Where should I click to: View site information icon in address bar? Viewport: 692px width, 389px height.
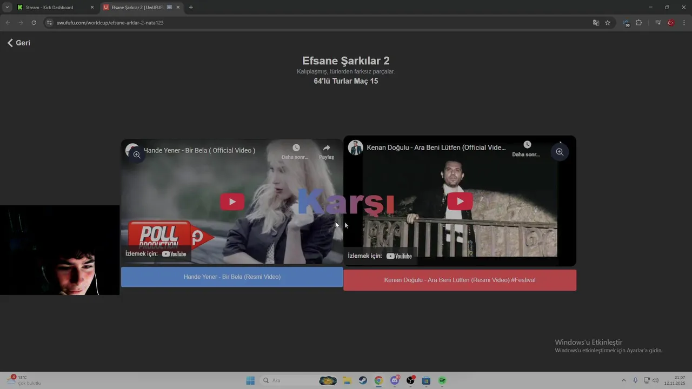[x=49, y=23]
